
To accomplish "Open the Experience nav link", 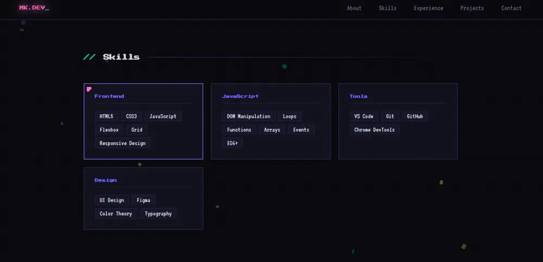I will click(428, 8).
